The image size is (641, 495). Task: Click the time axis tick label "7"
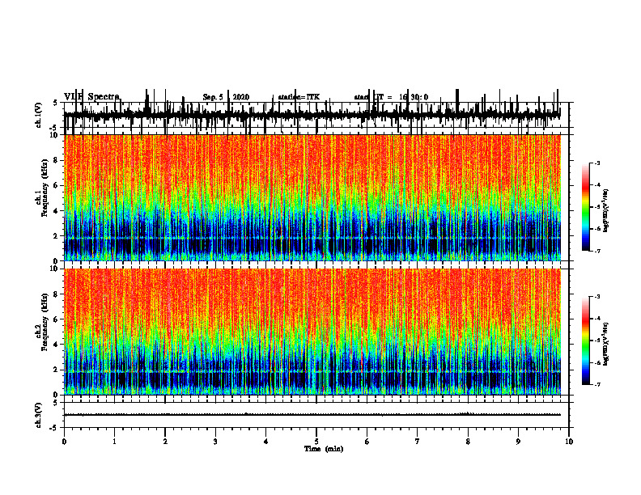(x=418, y=442)
